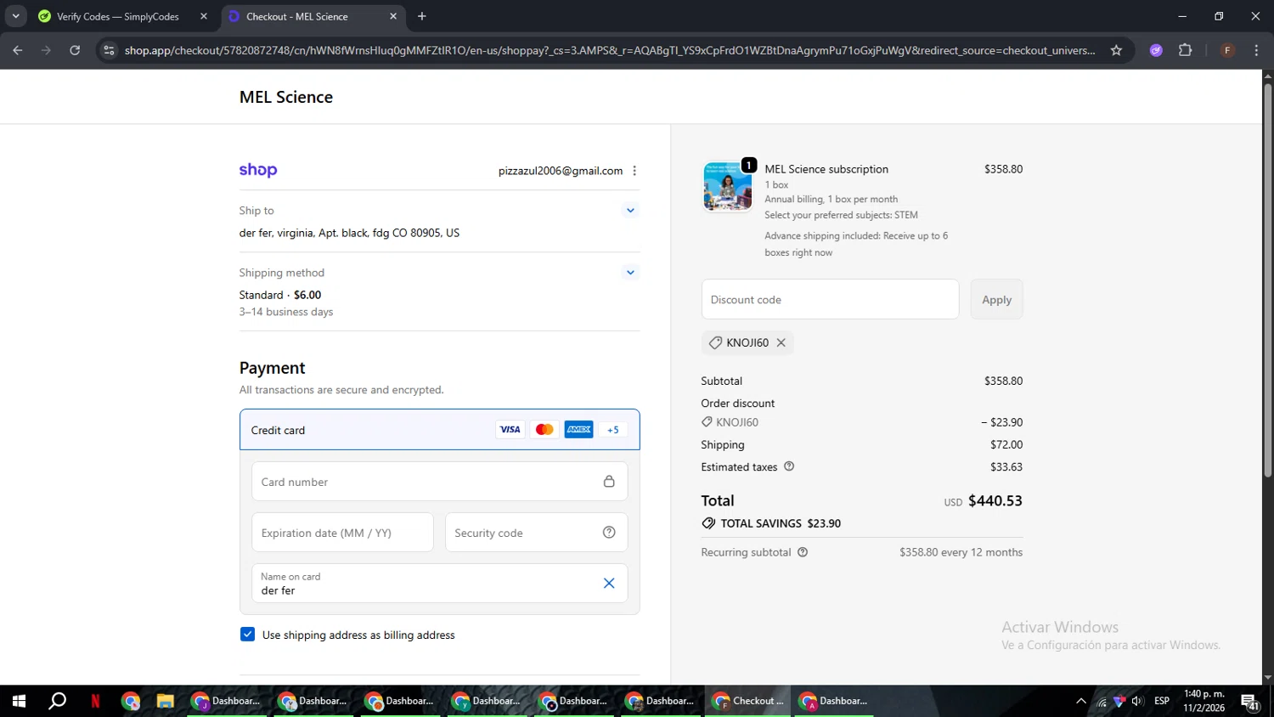Screen dimensions: 1274x717
Task: Open the Windows Start menu
Action: coord(19,701)
